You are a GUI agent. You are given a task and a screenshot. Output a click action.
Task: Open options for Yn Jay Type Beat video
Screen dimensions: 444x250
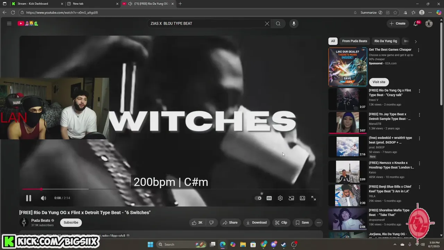point(419,115)
